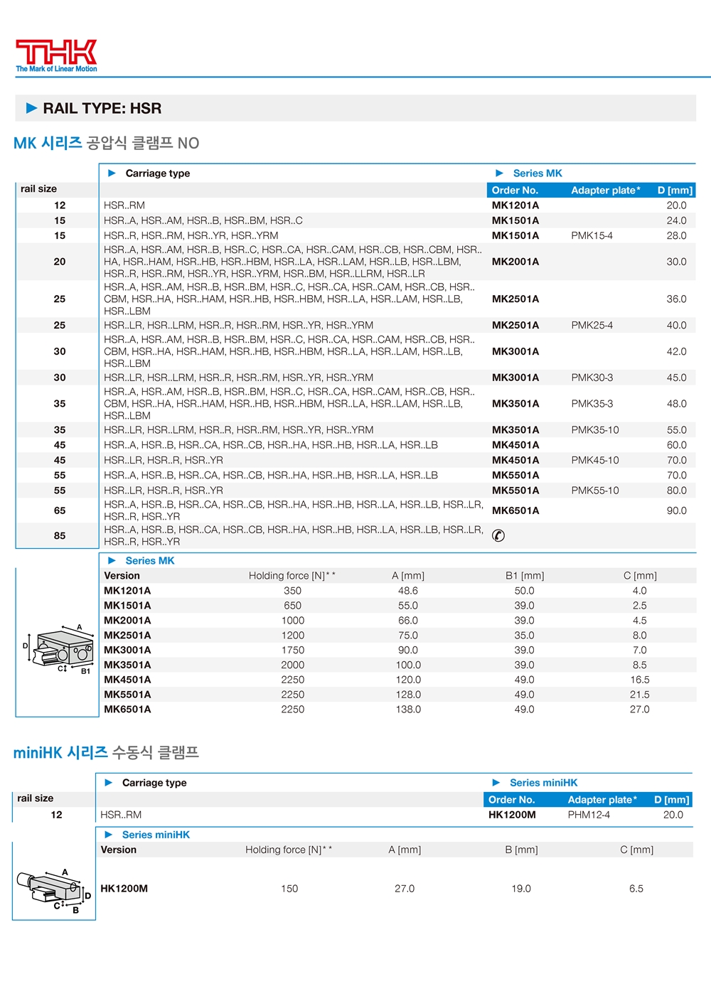Click the miniHK holding force value 150
The height and width of the screenshot is (1006, 711).
[289, 889]
